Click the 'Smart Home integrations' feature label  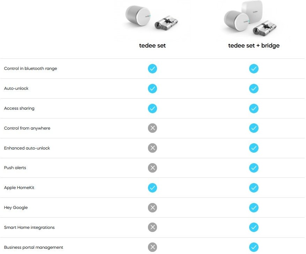[x=29, y=228]
